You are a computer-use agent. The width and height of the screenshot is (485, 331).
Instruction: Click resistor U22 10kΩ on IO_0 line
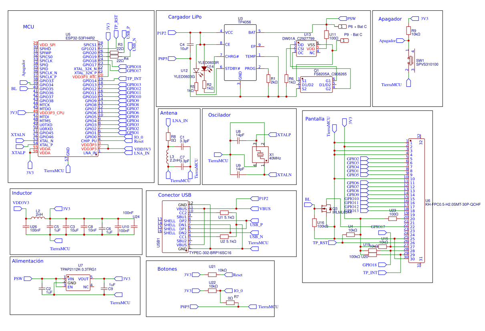point(212,291)
